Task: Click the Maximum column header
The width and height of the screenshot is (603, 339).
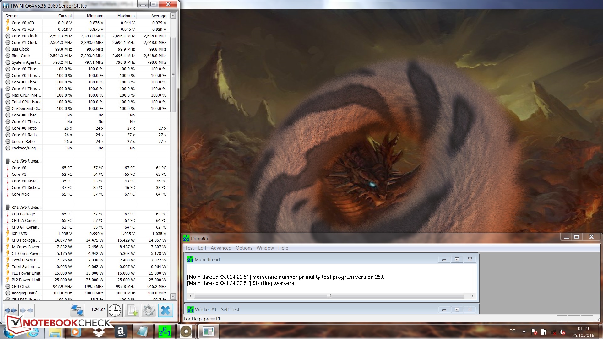Action: coord(126,16)
